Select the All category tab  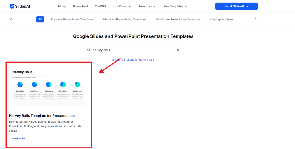pyautogui.click(x=40, y=19)
